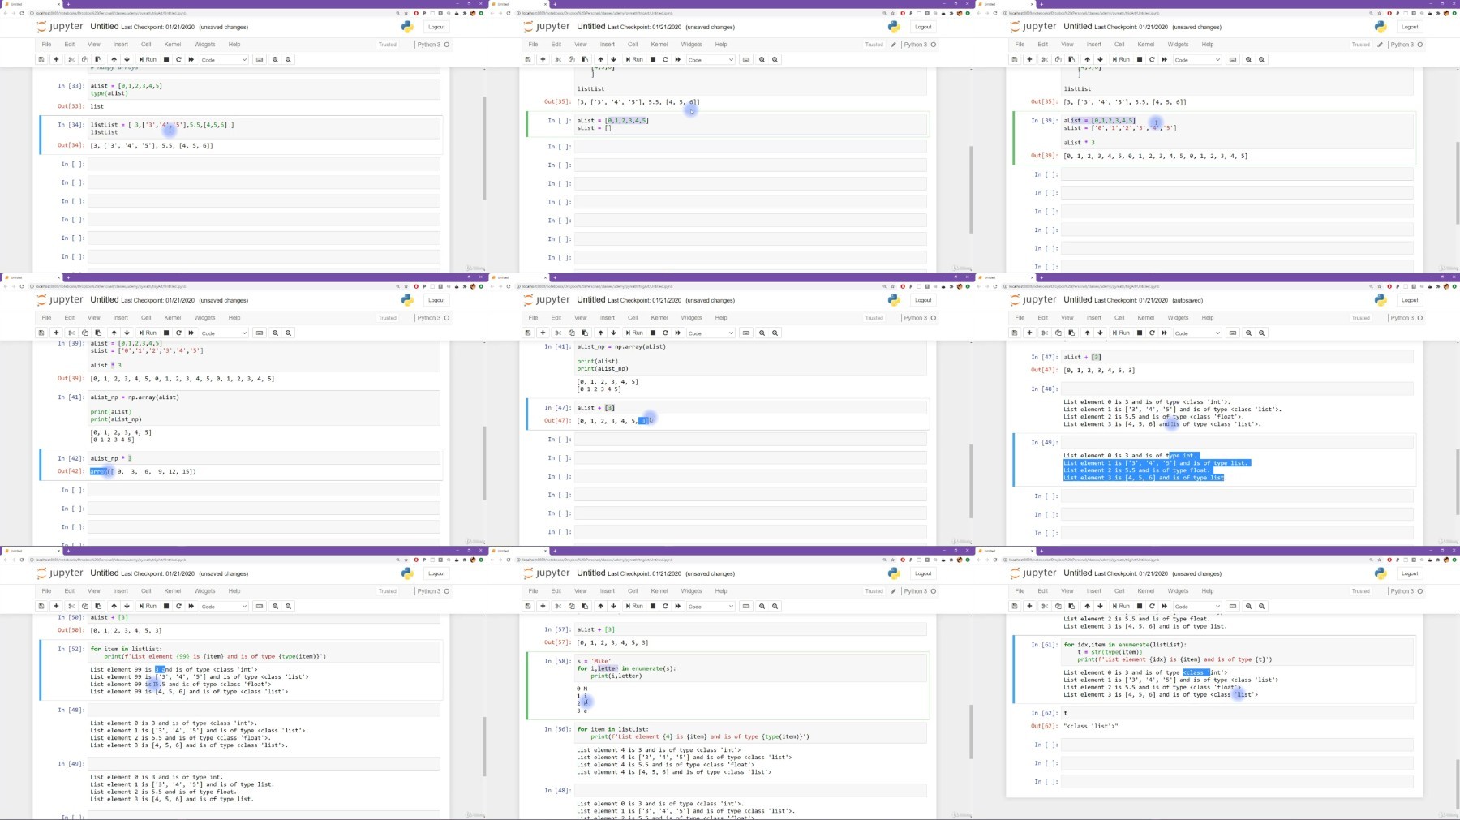Image resolution: width=1460 pixels, height=820 pixels.
Task: Open the Help menu in middle-right notebook
Action: (x=1208, y=318)
